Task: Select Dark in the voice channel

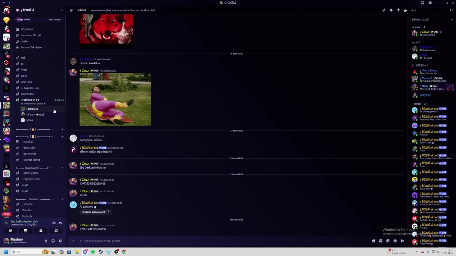Action: [x=42, y=120]
